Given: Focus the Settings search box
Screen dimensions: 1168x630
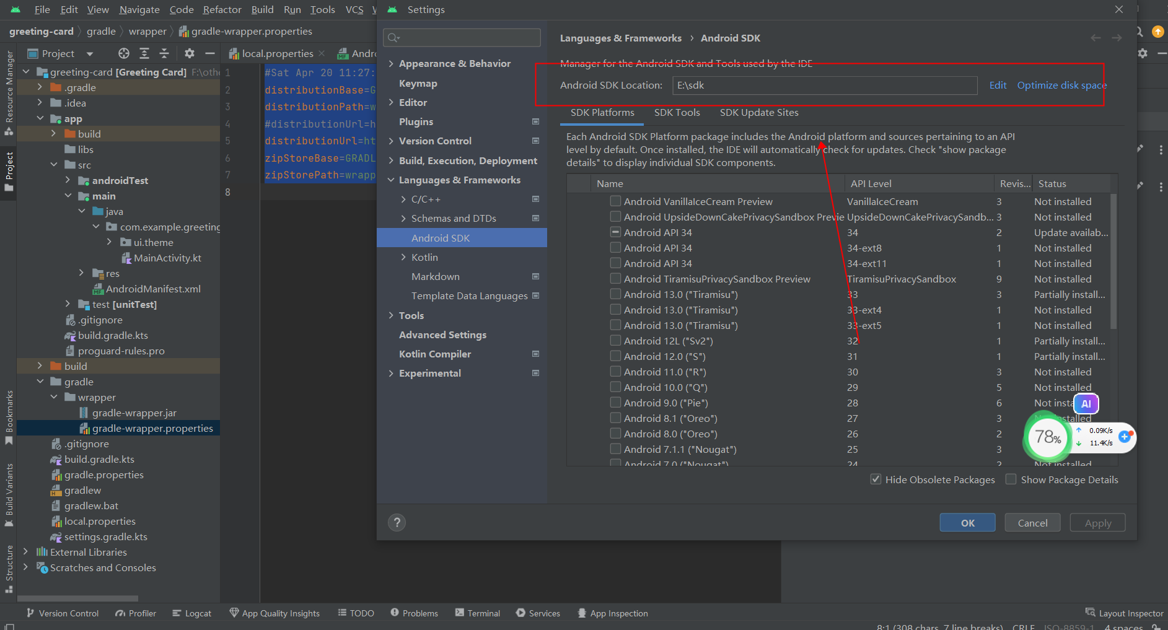Looking at the screenshot, I should click(x=462, y=38).
